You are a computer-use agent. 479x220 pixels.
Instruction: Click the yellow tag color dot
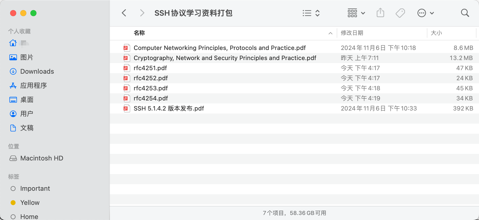[13, 203]
